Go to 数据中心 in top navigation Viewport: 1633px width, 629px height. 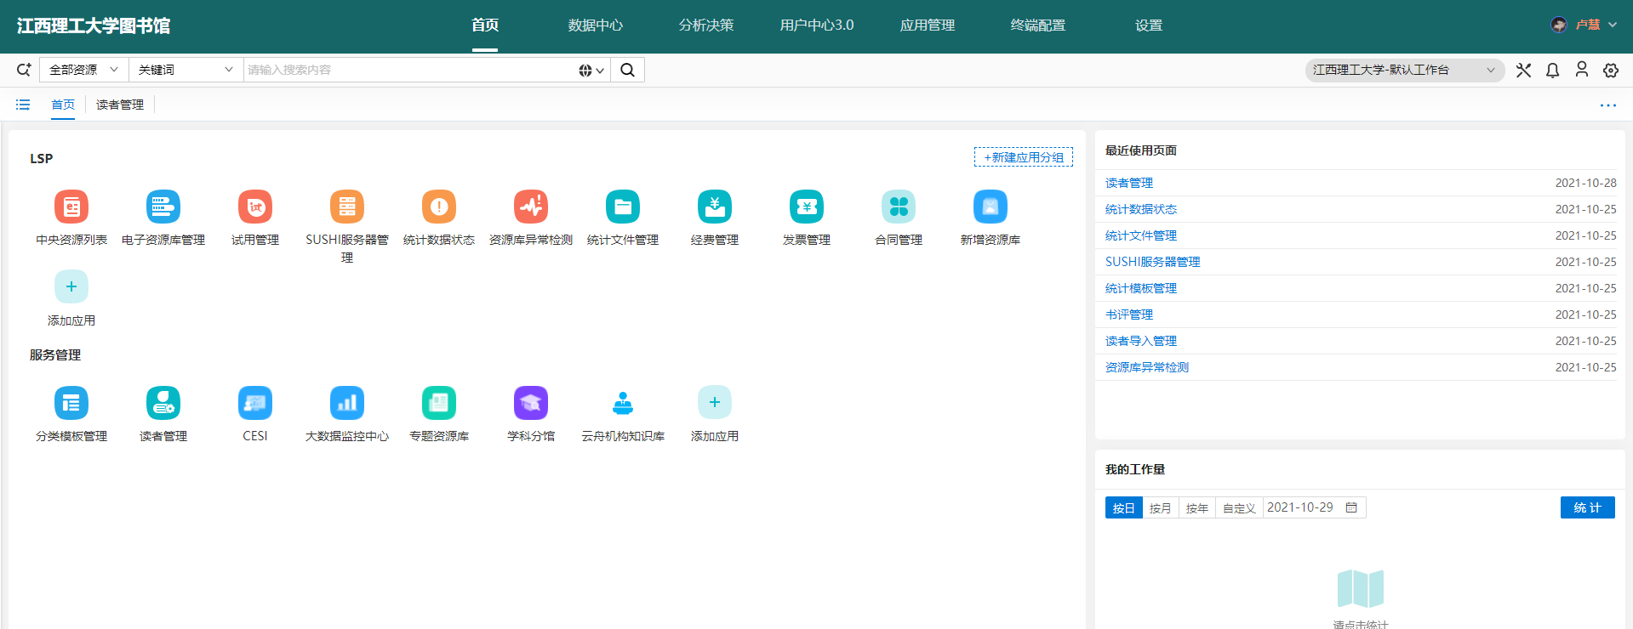pos(595,25)
